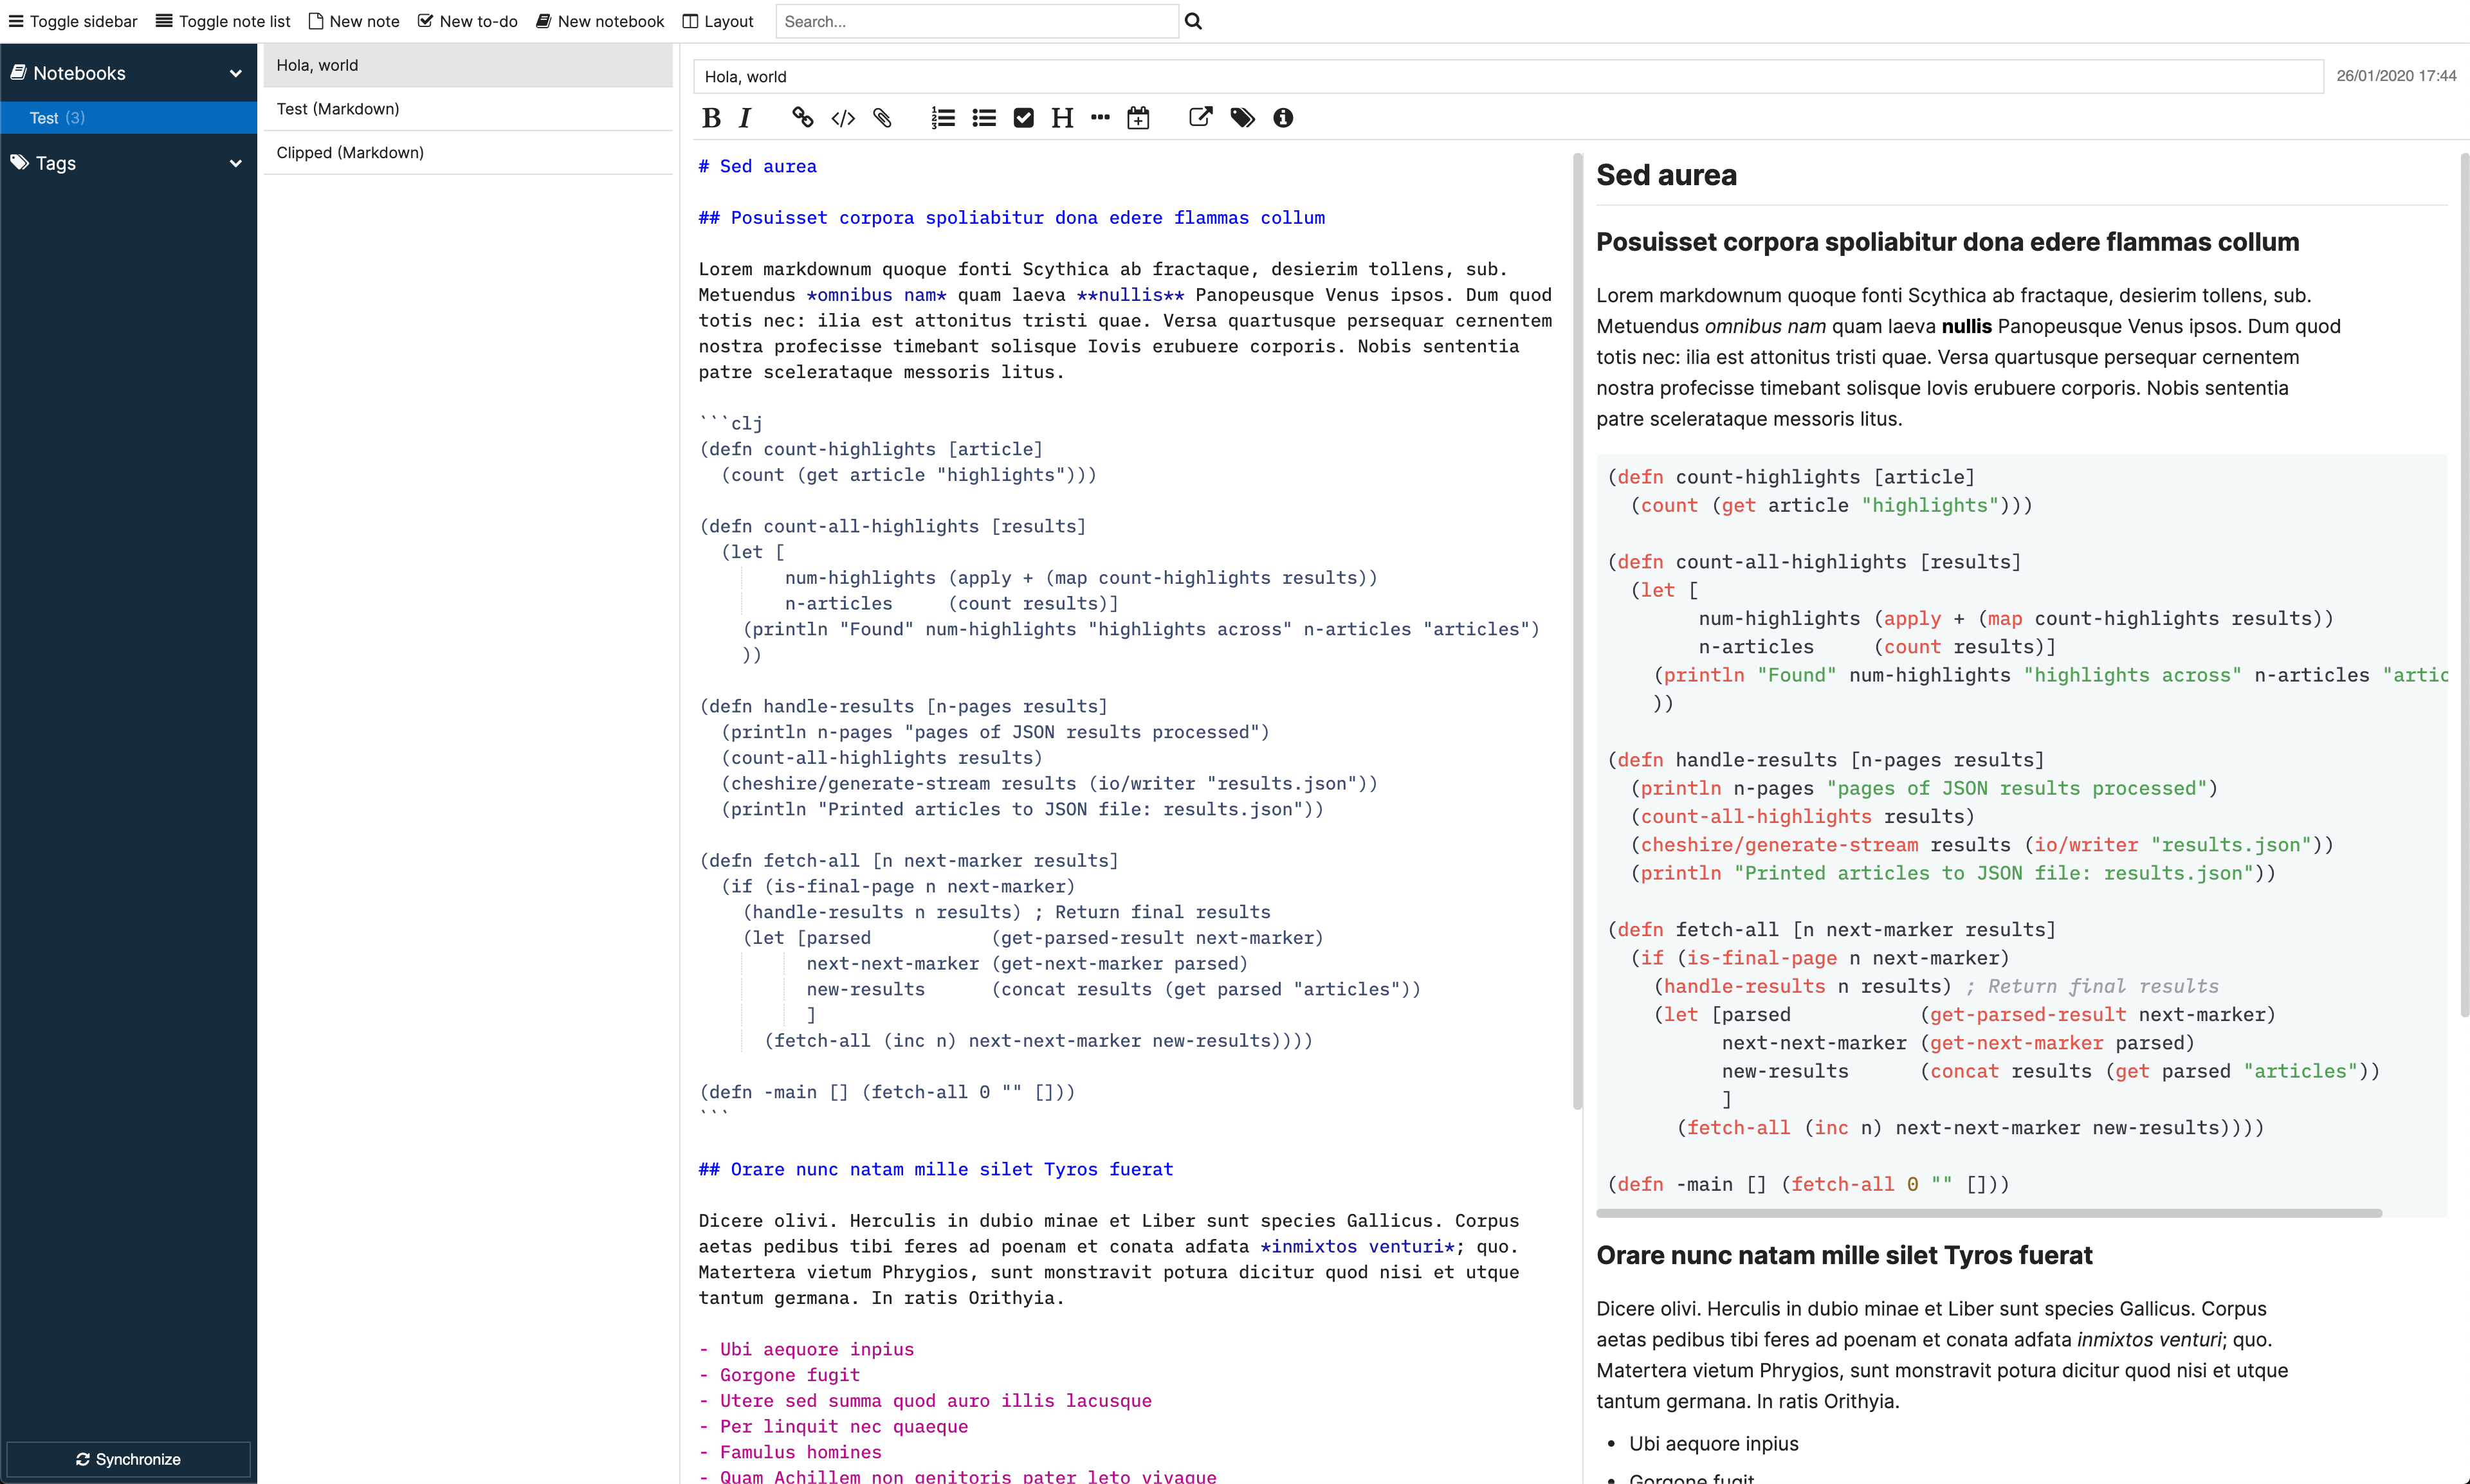Select the Test (Markdown) note
This screenshot has height=1484, width=2470.
(466, 107)
